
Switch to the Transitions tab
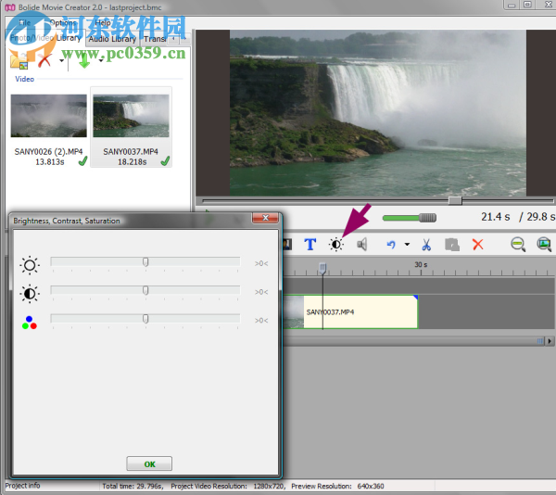[155, 39]
